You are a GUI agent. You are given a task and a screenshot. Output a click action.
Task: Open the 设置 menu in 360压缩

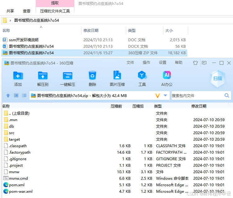pos(162,63)
